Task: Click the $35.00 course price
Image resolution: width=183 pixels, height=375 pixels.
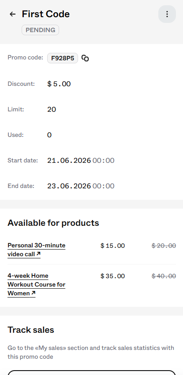Action: pyautogui.click(x=112, y=276)
